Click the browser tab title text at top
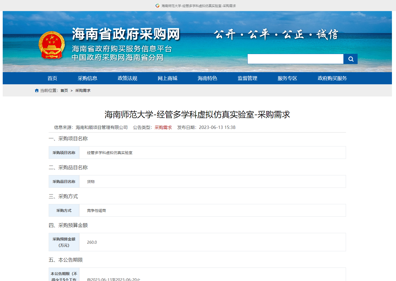 coord(199,6)
